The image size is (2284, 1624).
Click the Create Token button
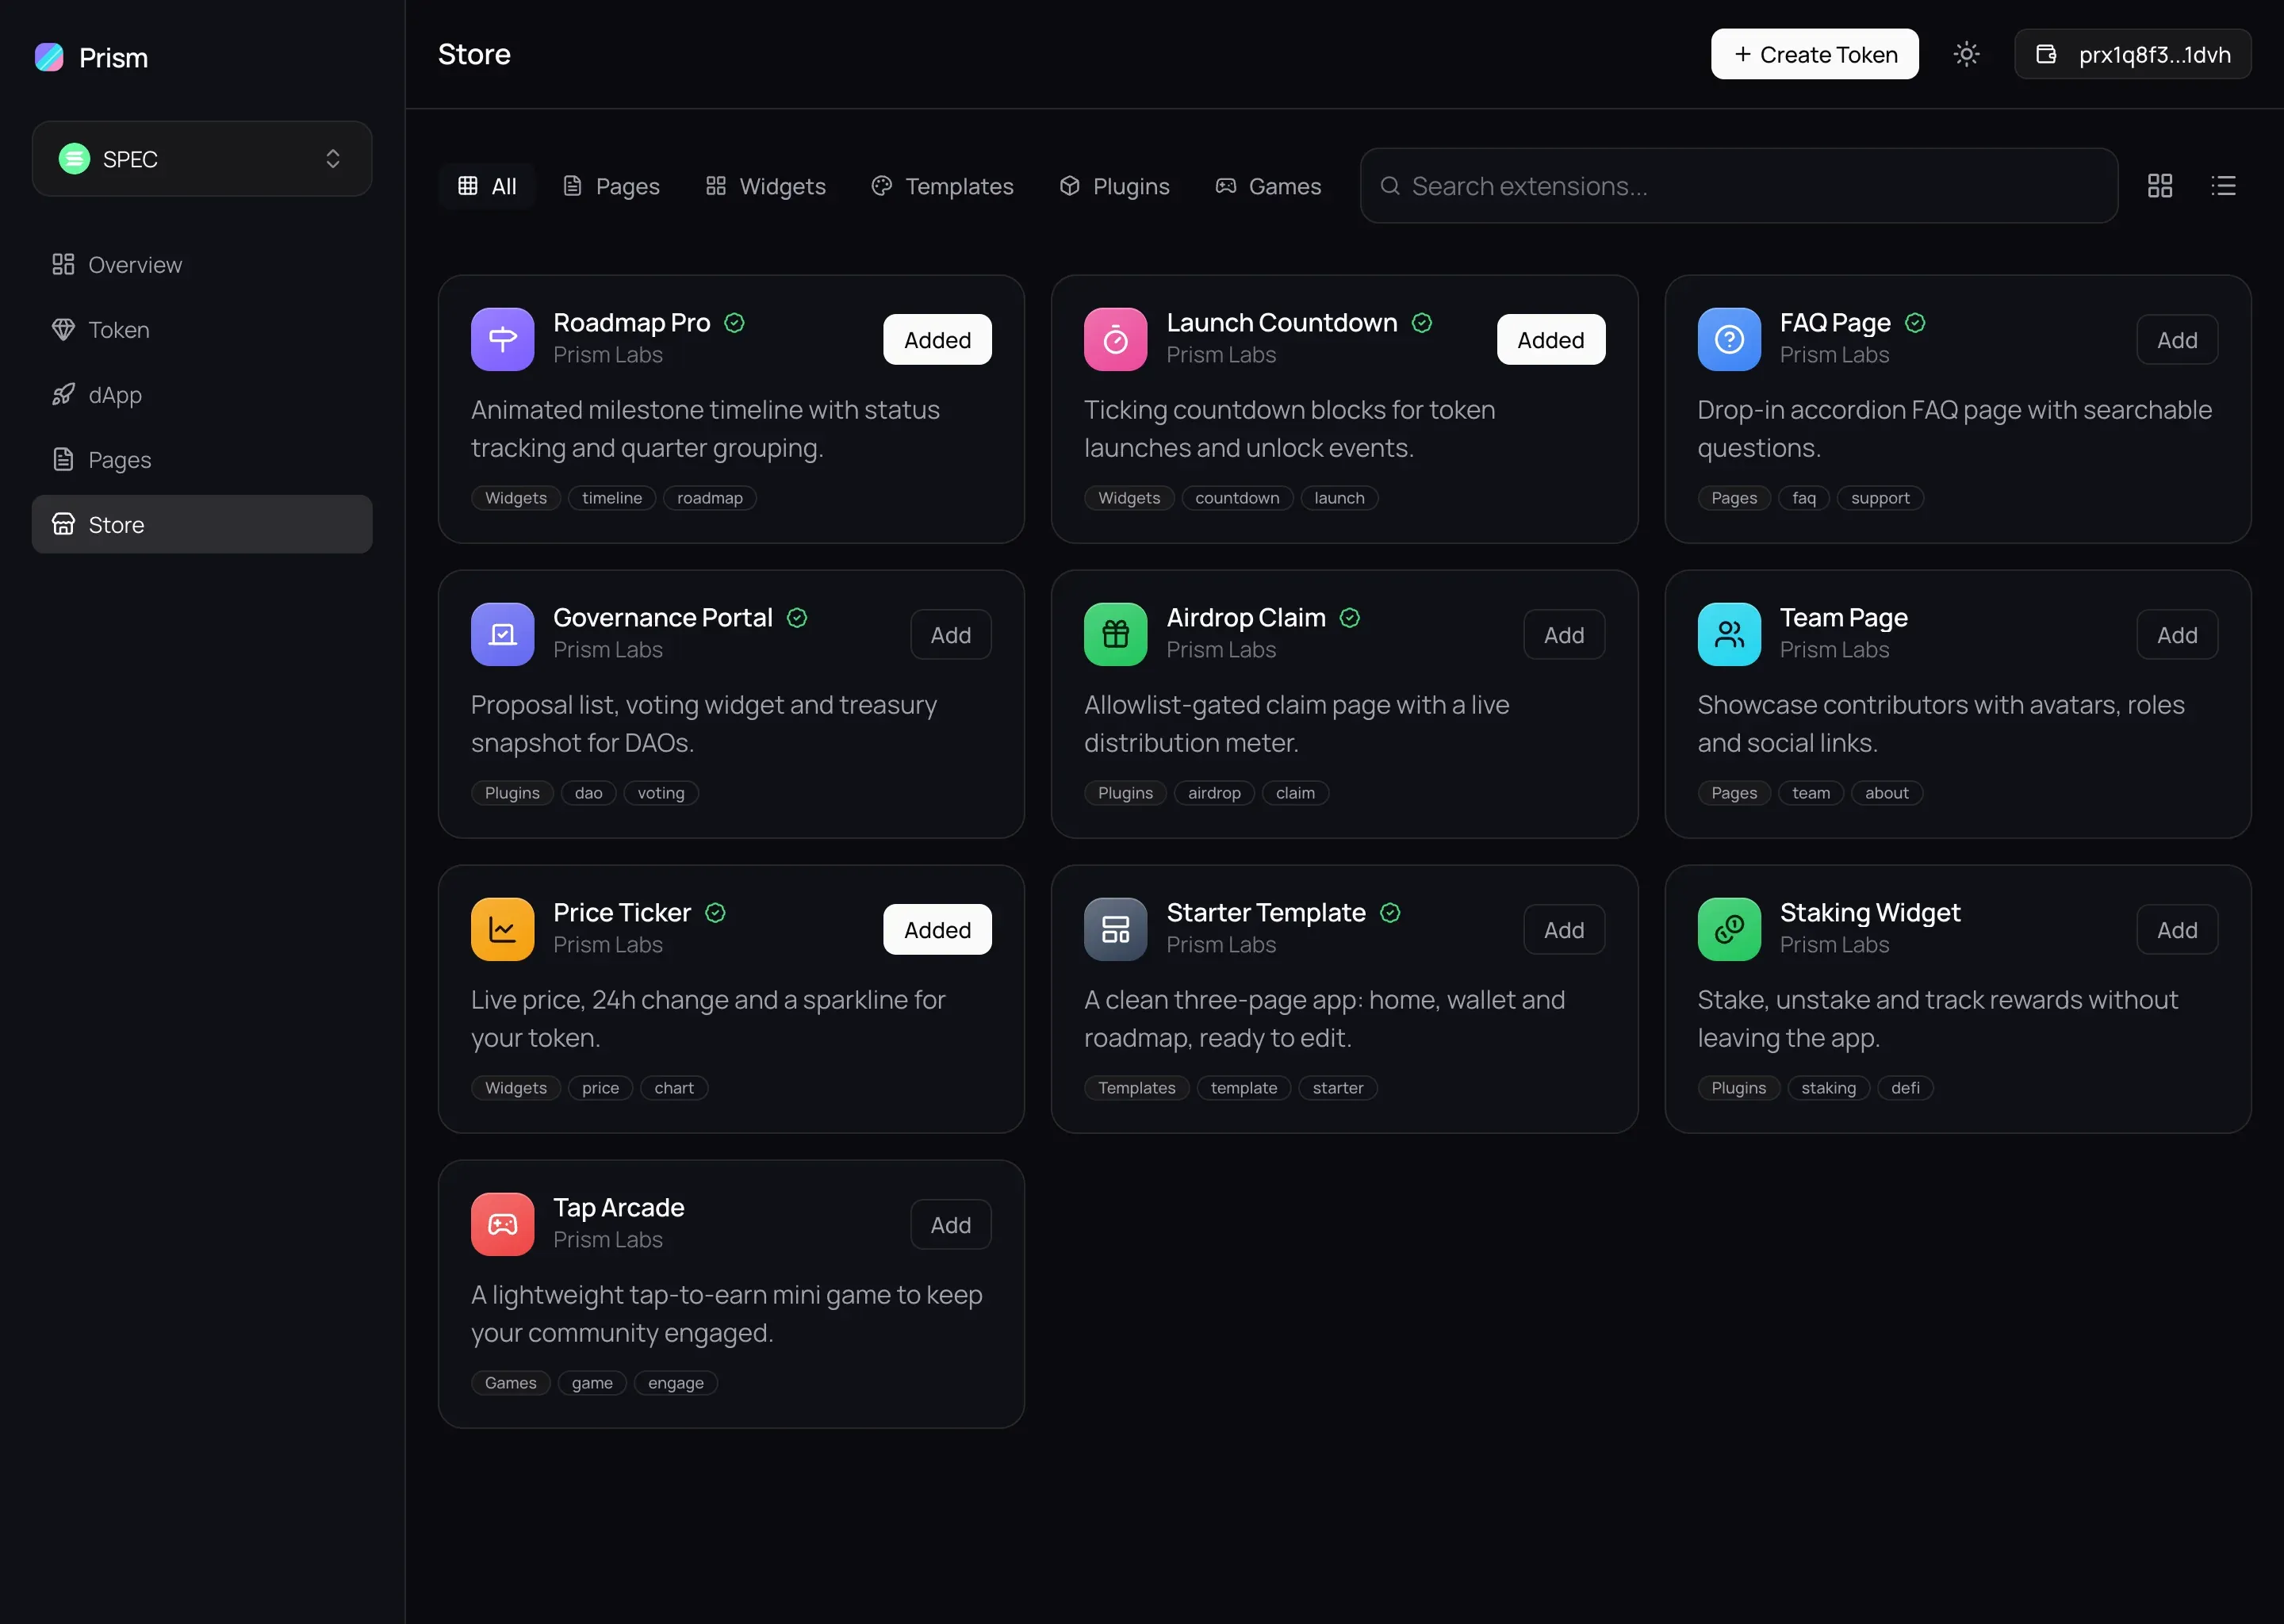click(1815, 54)
